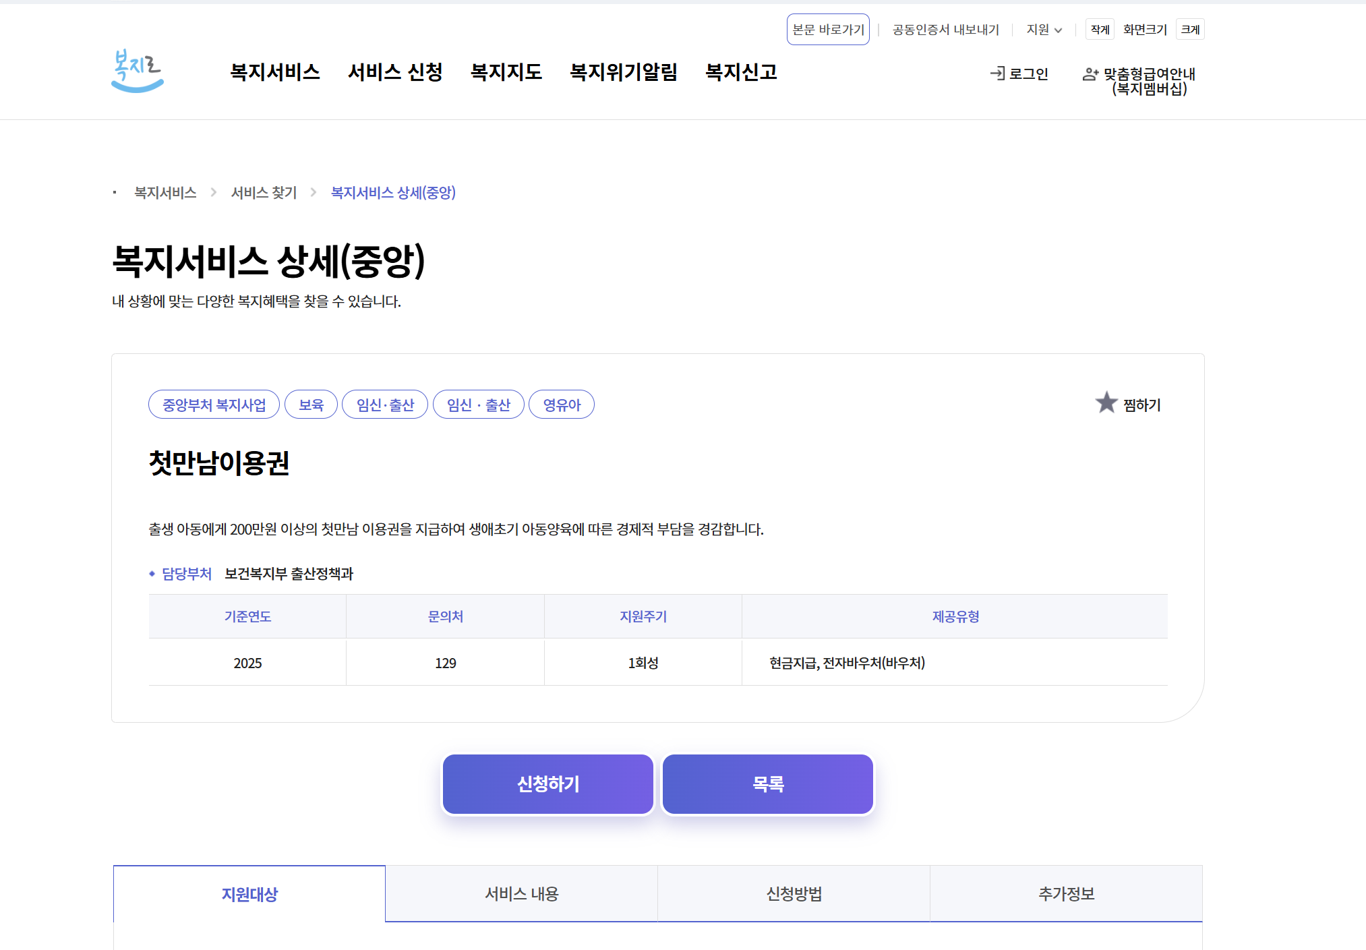Click the 영유아 tag
Screen dimensions: 1366x950
click(562, 405)
